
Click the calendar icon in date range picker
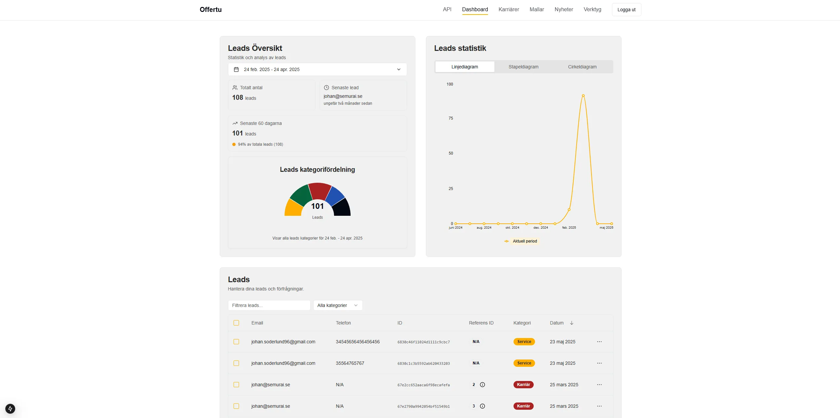click(x=236, y=69)
